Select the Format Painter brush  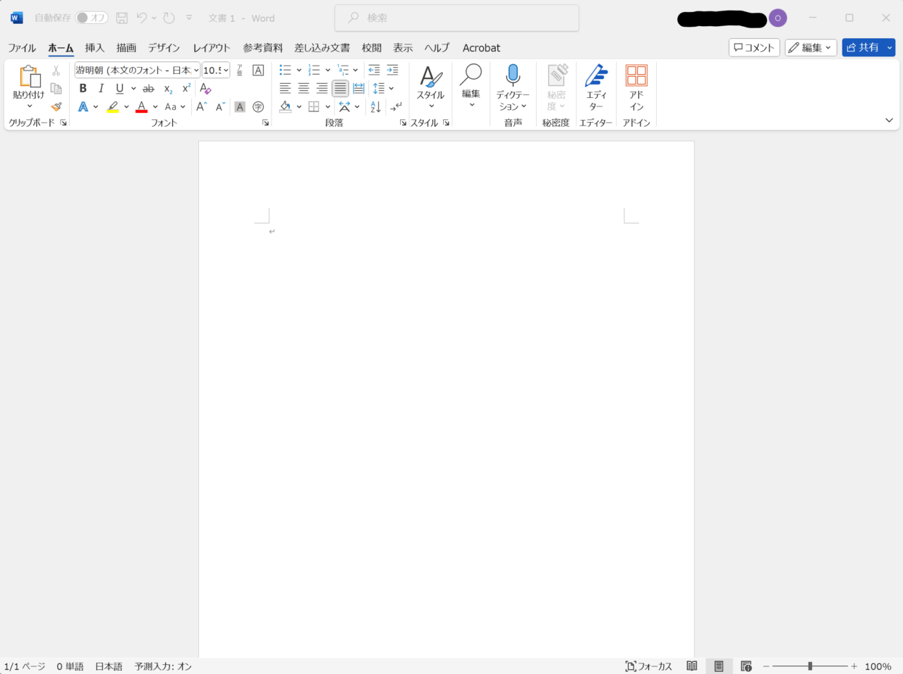coord(56,106)
